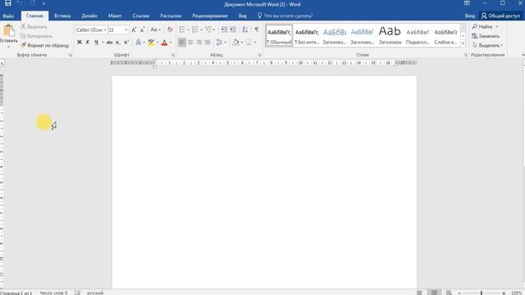Switch to the Макет tab
Image resolution: width=525 pixels, height=295 pixels.
tap(115, 16)
